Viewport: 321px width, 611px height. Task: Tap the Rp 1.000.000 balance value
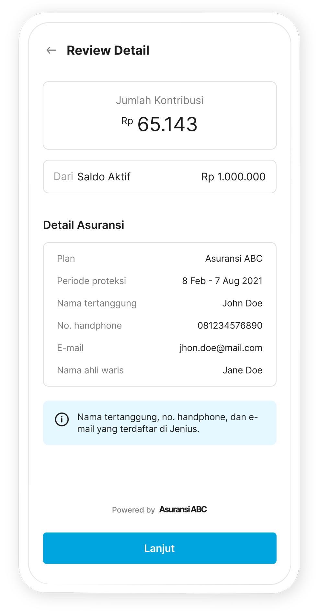[x=233, y=177]
